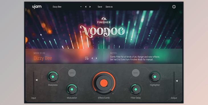Viewport: 208px width, 105px height.
Task: Open the mode list browser icon
Action: [87, 58]
